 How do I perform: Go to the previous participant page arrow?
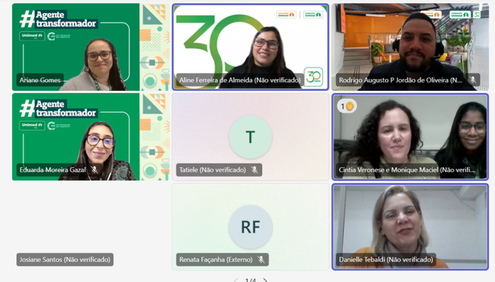[236, 280]
